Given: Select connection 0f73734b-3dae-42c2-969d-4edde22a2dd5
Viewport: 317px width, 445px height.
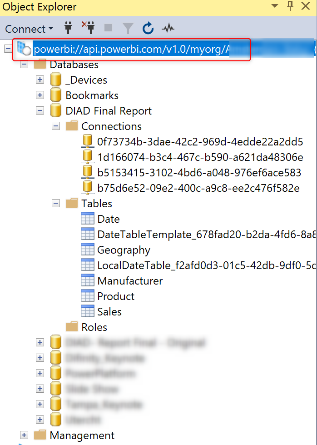Looking at the screenshot, I should [200, 141].
